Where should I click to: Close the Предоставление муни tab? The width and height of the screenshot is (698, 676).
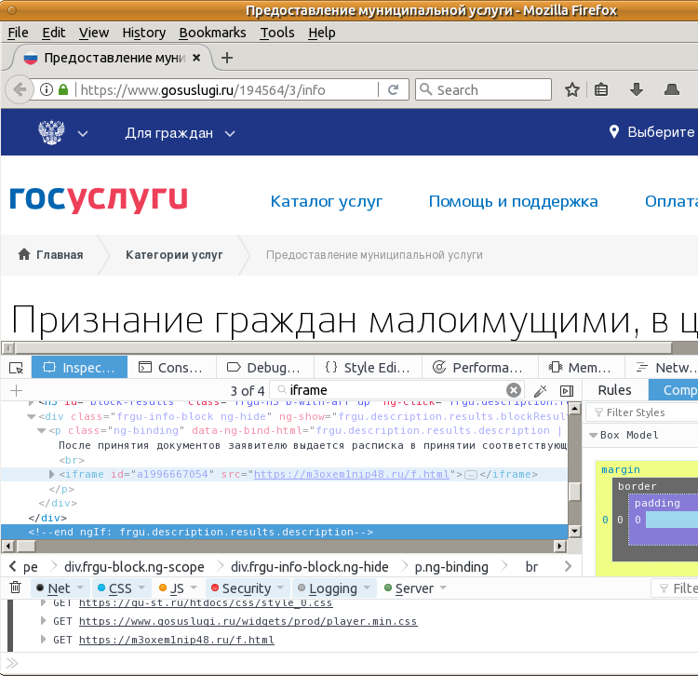tap(196, 58)
